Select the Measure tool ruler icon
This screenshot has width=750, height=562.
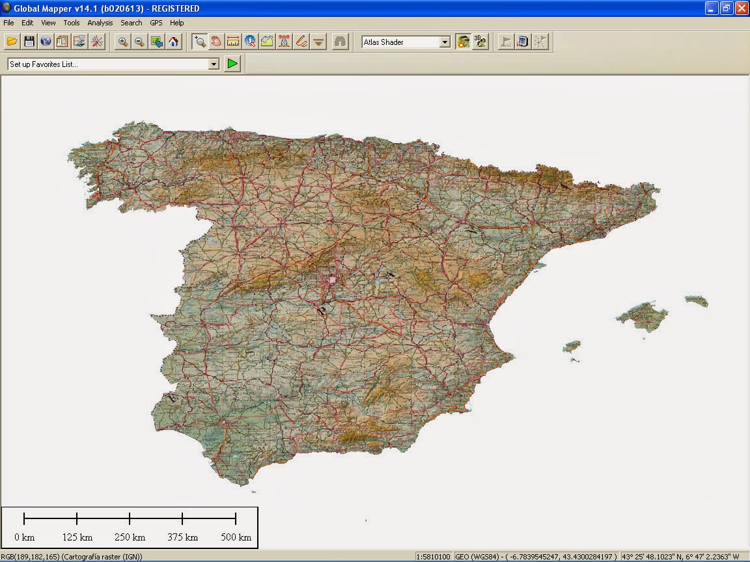coord(233,40)
